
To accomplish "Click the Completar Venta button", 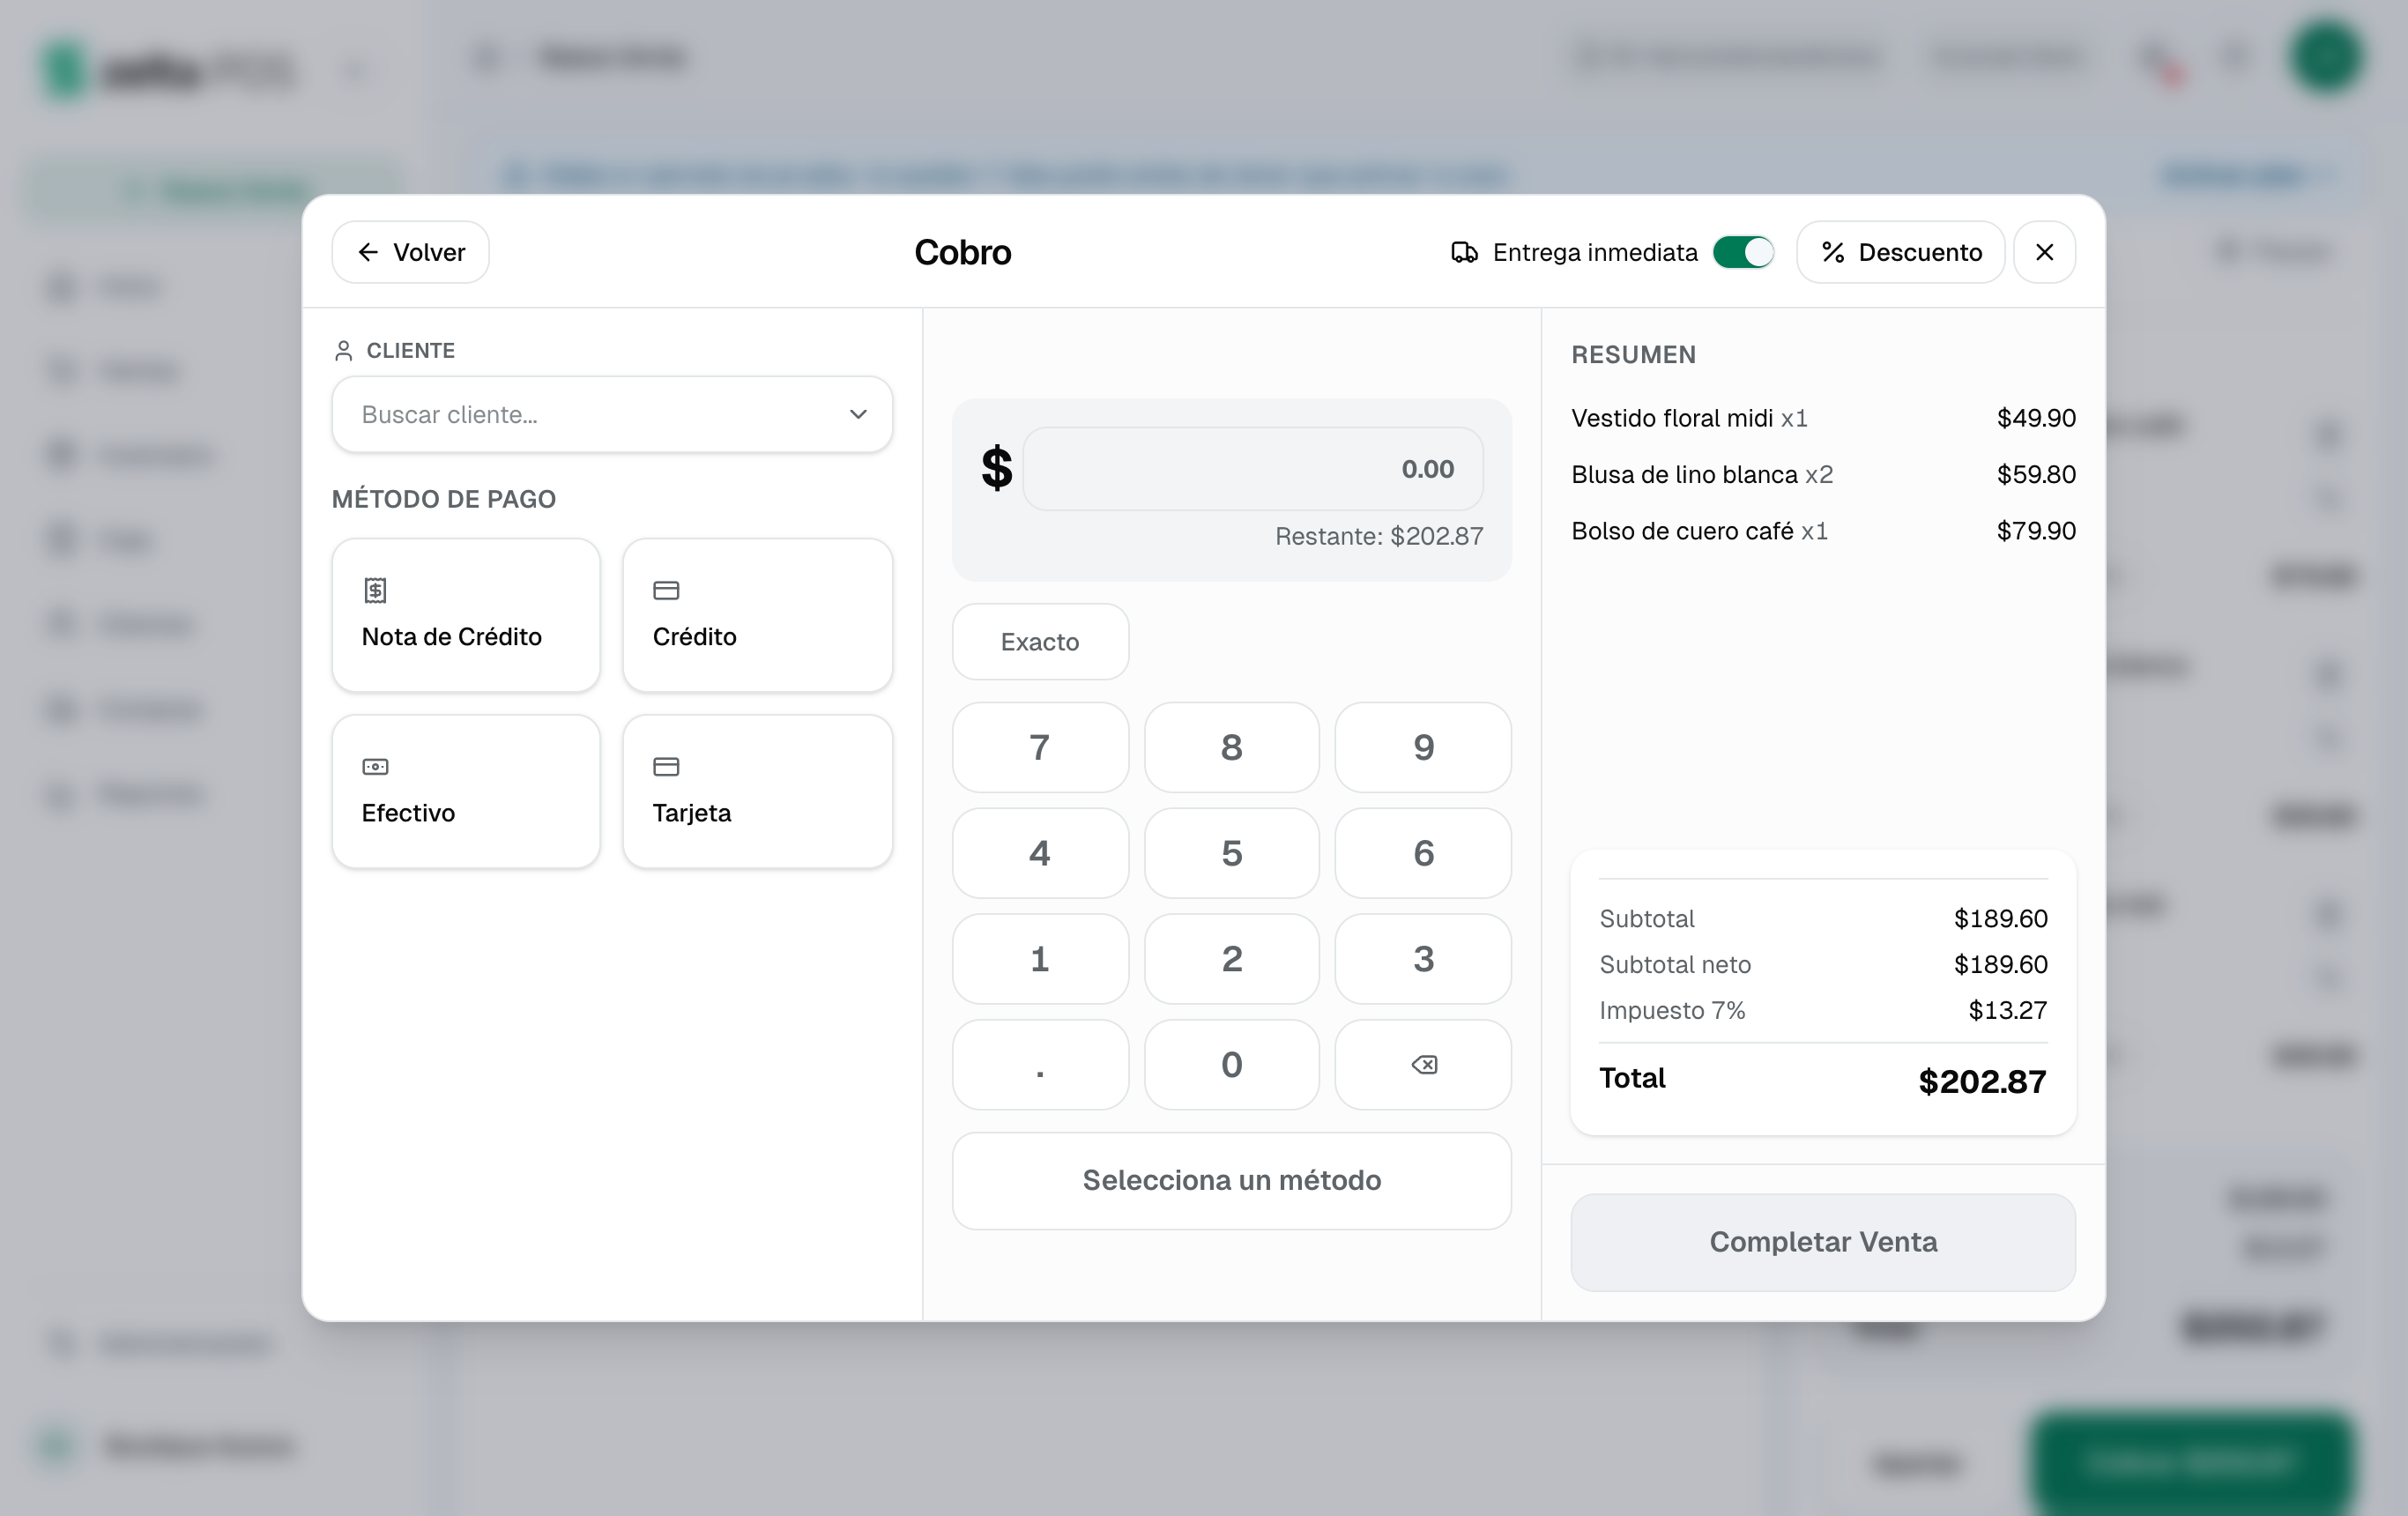I will [1823, 1242].
